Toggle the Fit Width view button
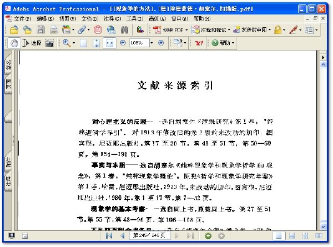Viewport: 333px width, 247px height. coord(109,43)
